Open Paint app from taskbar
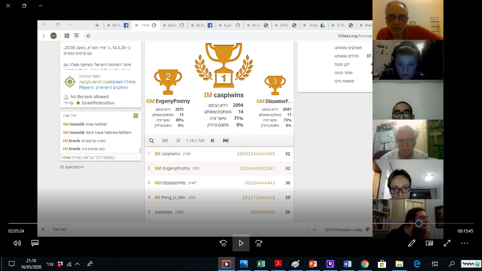This screenshot has height=271, width=482. (295, 264)
